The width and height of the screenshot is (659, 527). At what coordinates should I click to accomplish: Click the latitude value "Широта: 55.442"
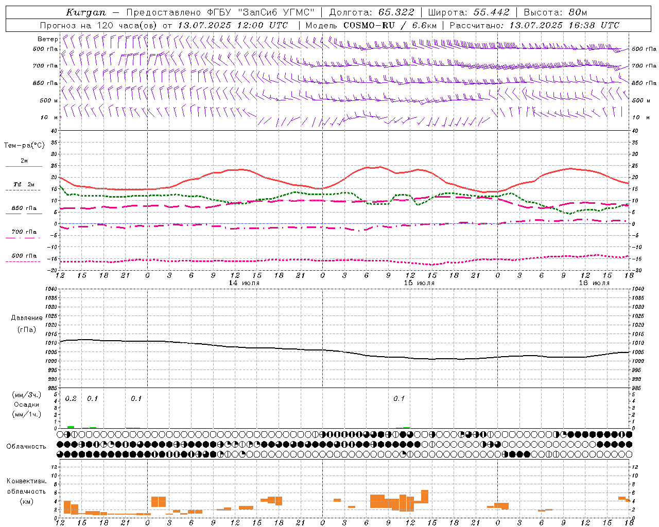tap(469, 12)
